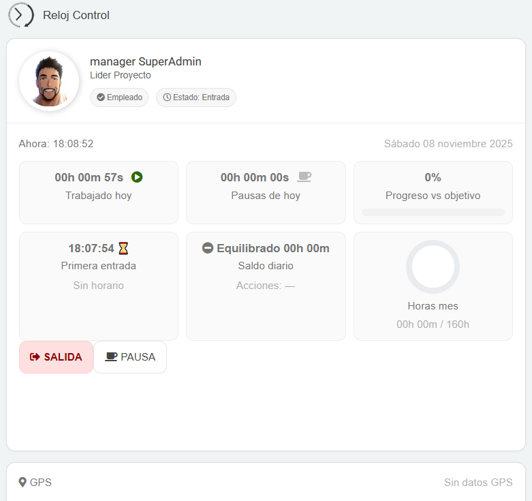Click the GPS location pin icon

[22, 483]
